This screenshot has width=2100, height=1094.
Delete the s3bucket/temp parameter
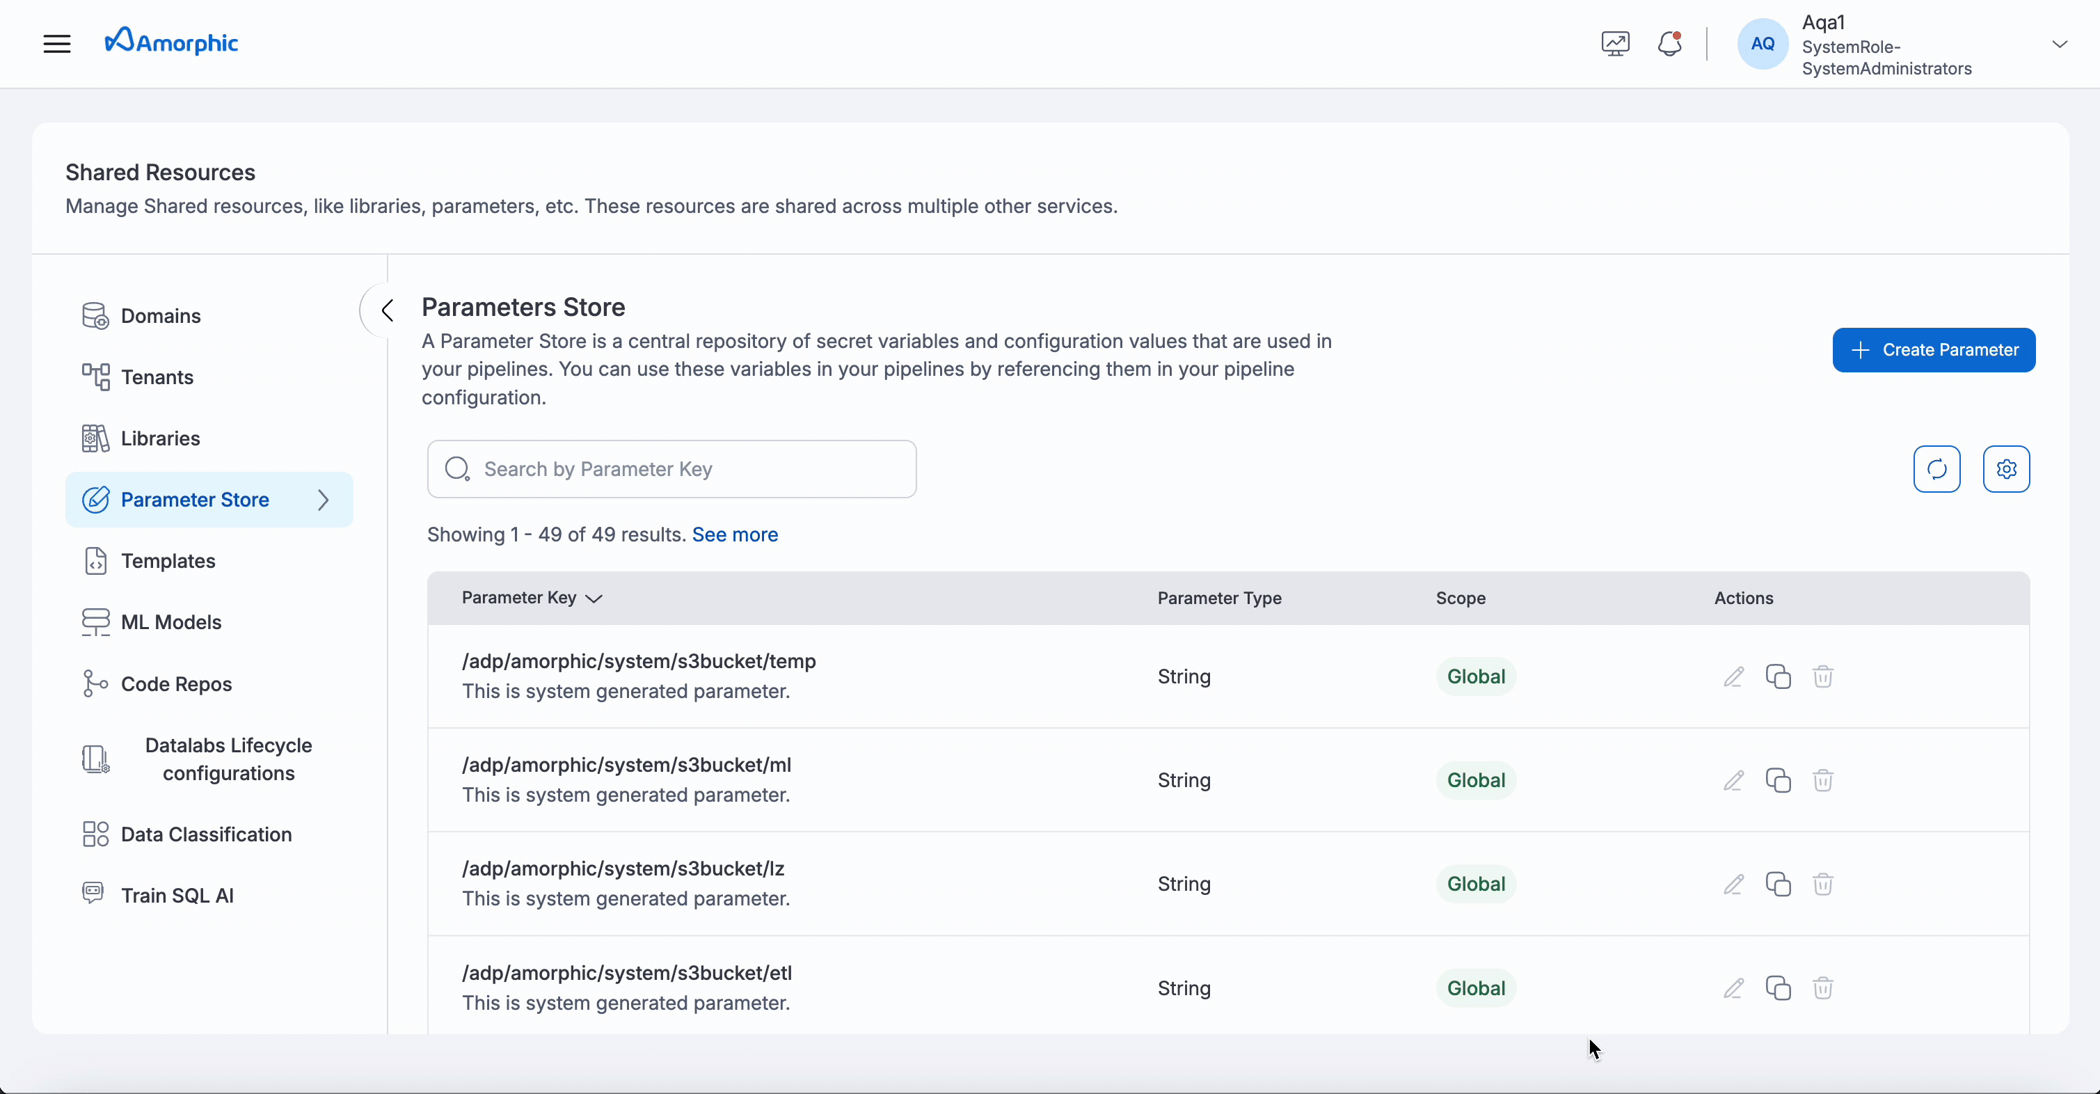[1823, 676]
